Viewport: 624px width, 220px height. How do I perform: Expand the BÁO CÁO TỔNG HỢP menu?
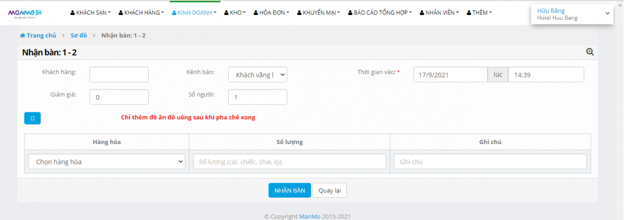pos(380,12)
